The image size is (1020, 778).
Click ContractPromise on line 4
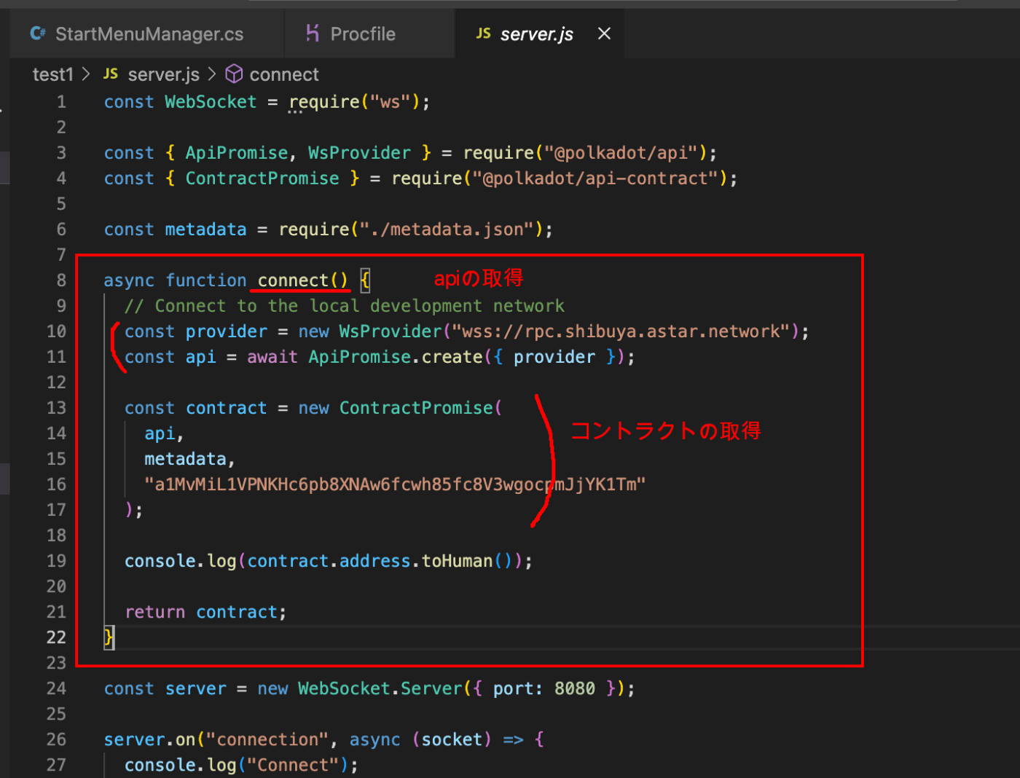pyautogui.click(x=262, y=178)
